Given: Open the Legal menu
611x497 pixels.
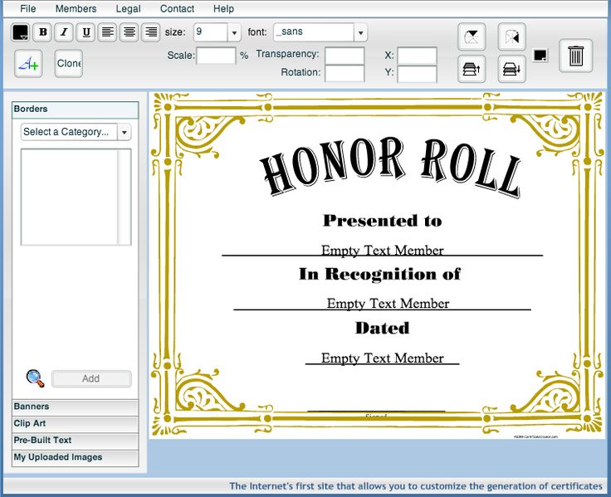Looking at the screenshot, I should 128,8.
